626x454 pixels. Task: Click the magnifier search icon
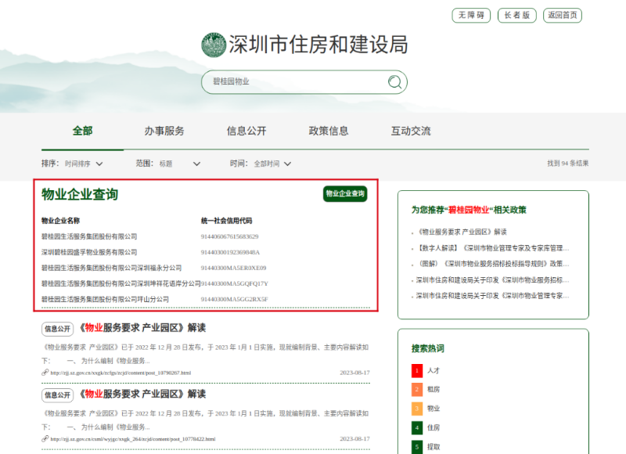(x=396, y=81)
